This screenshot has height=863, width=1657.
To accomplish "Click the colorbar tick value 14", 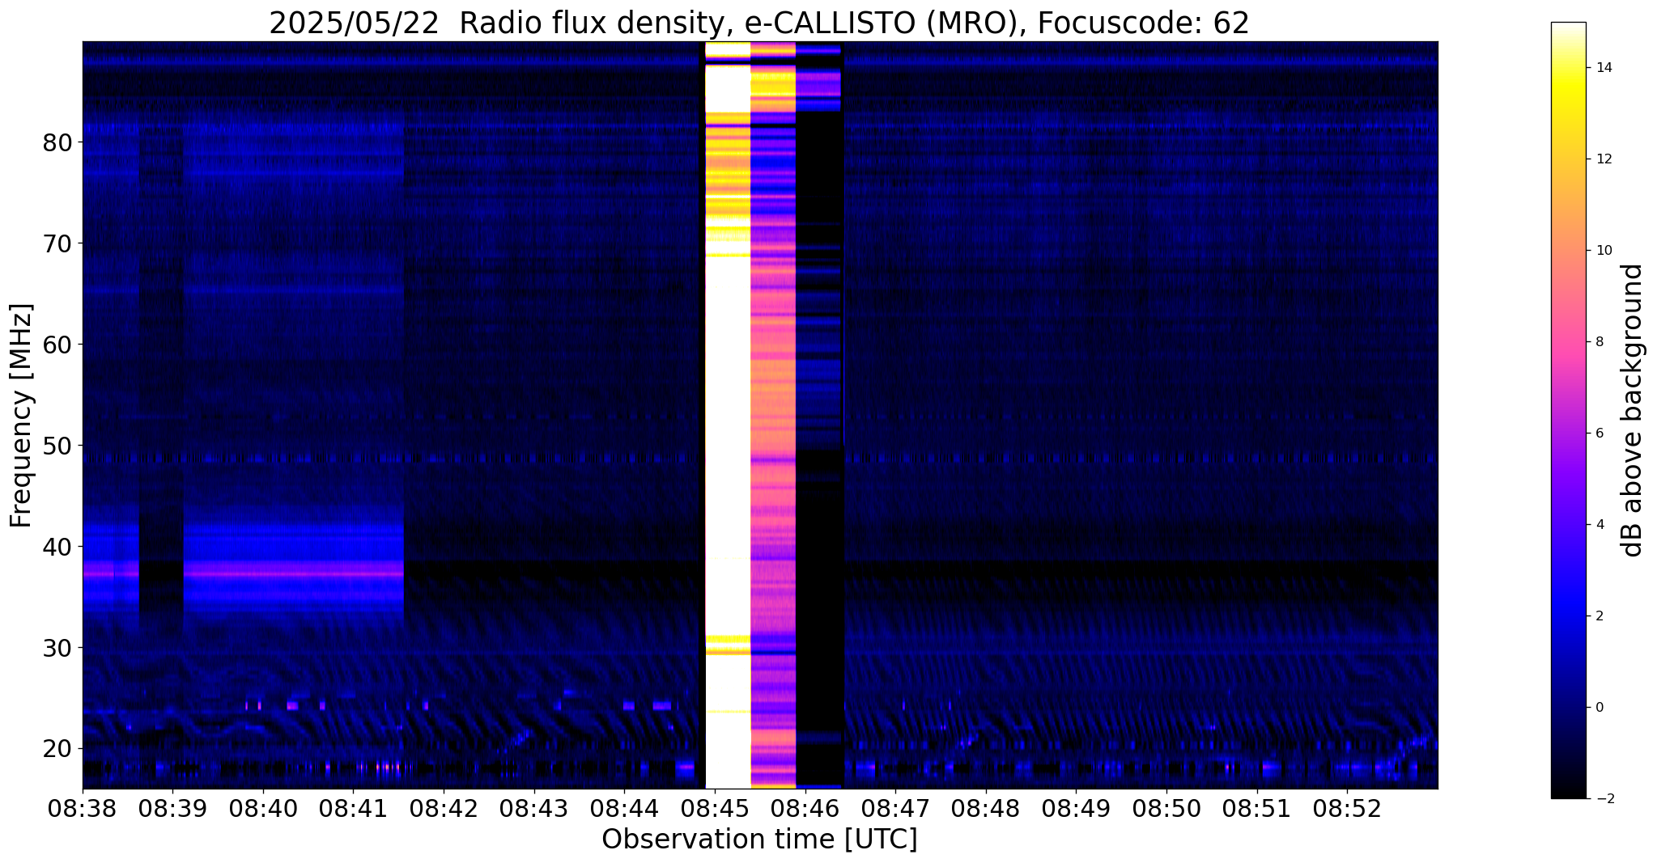I will [1604, 68].
